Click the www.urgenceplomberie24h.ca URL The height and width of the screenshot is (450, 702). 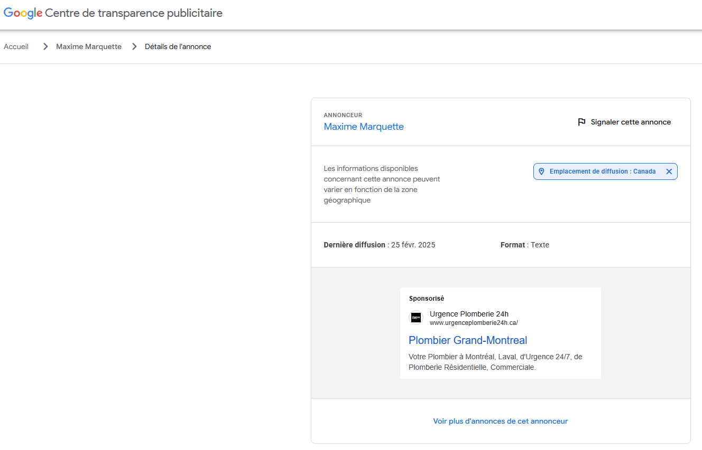(474, 323)
